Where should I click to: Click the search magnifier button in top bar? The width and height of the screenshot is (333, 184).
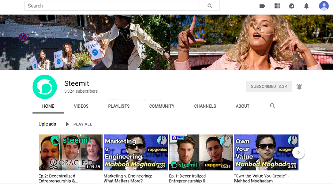(x=210, y=6)
